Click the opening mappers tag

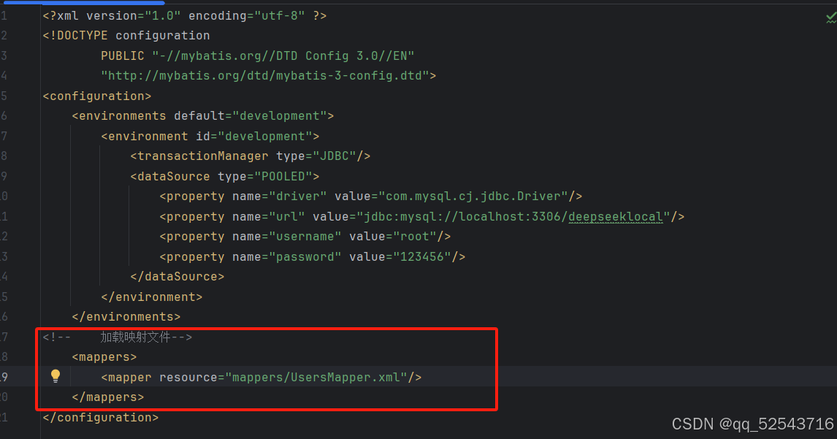(x=104, y=356)
